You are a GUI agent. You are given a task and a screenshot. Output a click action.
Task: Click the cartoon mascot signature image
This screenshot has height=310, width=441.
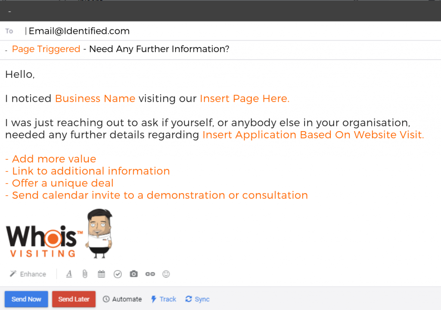(x=99, y=233)
